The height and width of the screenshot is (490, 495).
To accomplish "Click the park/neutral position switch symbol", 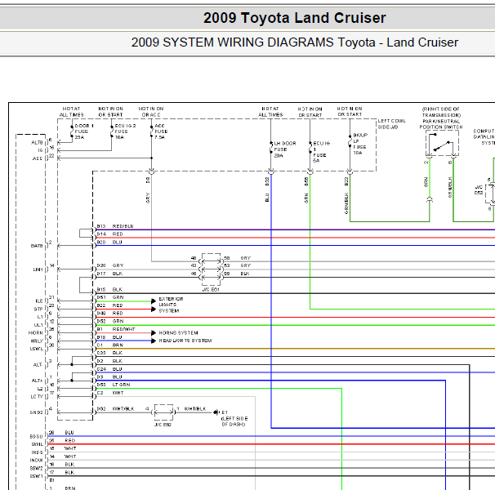I will [442, 144].
